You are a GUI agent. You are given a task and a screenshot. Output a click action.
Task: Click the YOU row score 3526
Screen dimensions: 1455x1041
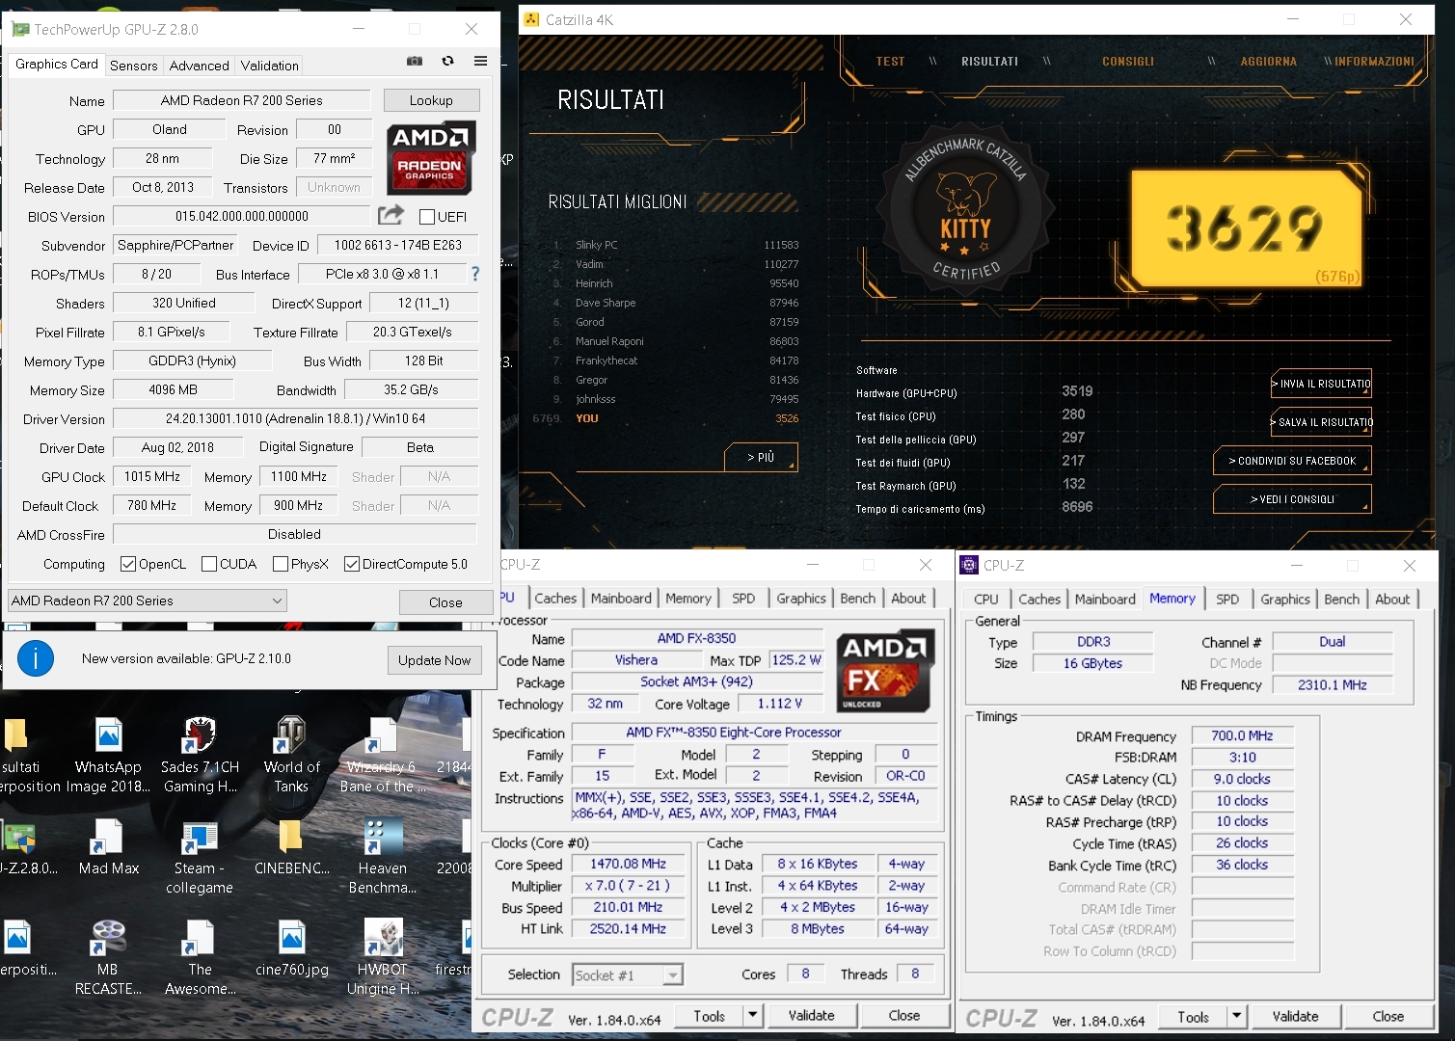tap(787, 418)
